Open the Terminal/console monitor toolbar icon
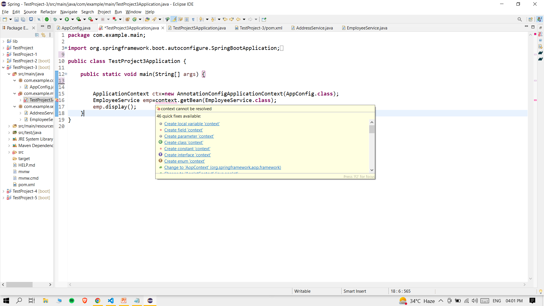The width and height of the screenshot is (544, 306). pos(31,19)
